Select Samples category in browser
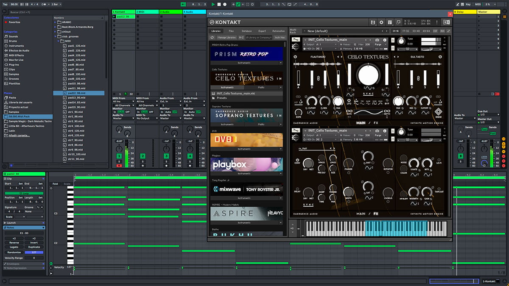The image size is (509, 286). 14,74
